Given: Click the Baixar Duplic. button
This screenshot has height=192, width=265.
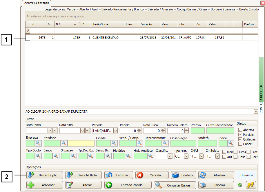Looking at the screenshot, I should (x=45, y=175).
